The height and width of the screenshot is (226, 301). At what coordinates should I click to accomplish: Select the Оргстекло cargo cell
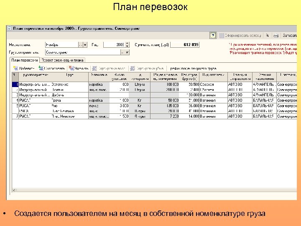coord(70,85)
